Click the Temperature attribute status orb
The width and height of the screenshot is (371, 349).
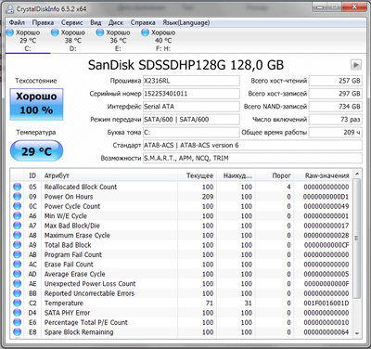(x=18, y=303)
